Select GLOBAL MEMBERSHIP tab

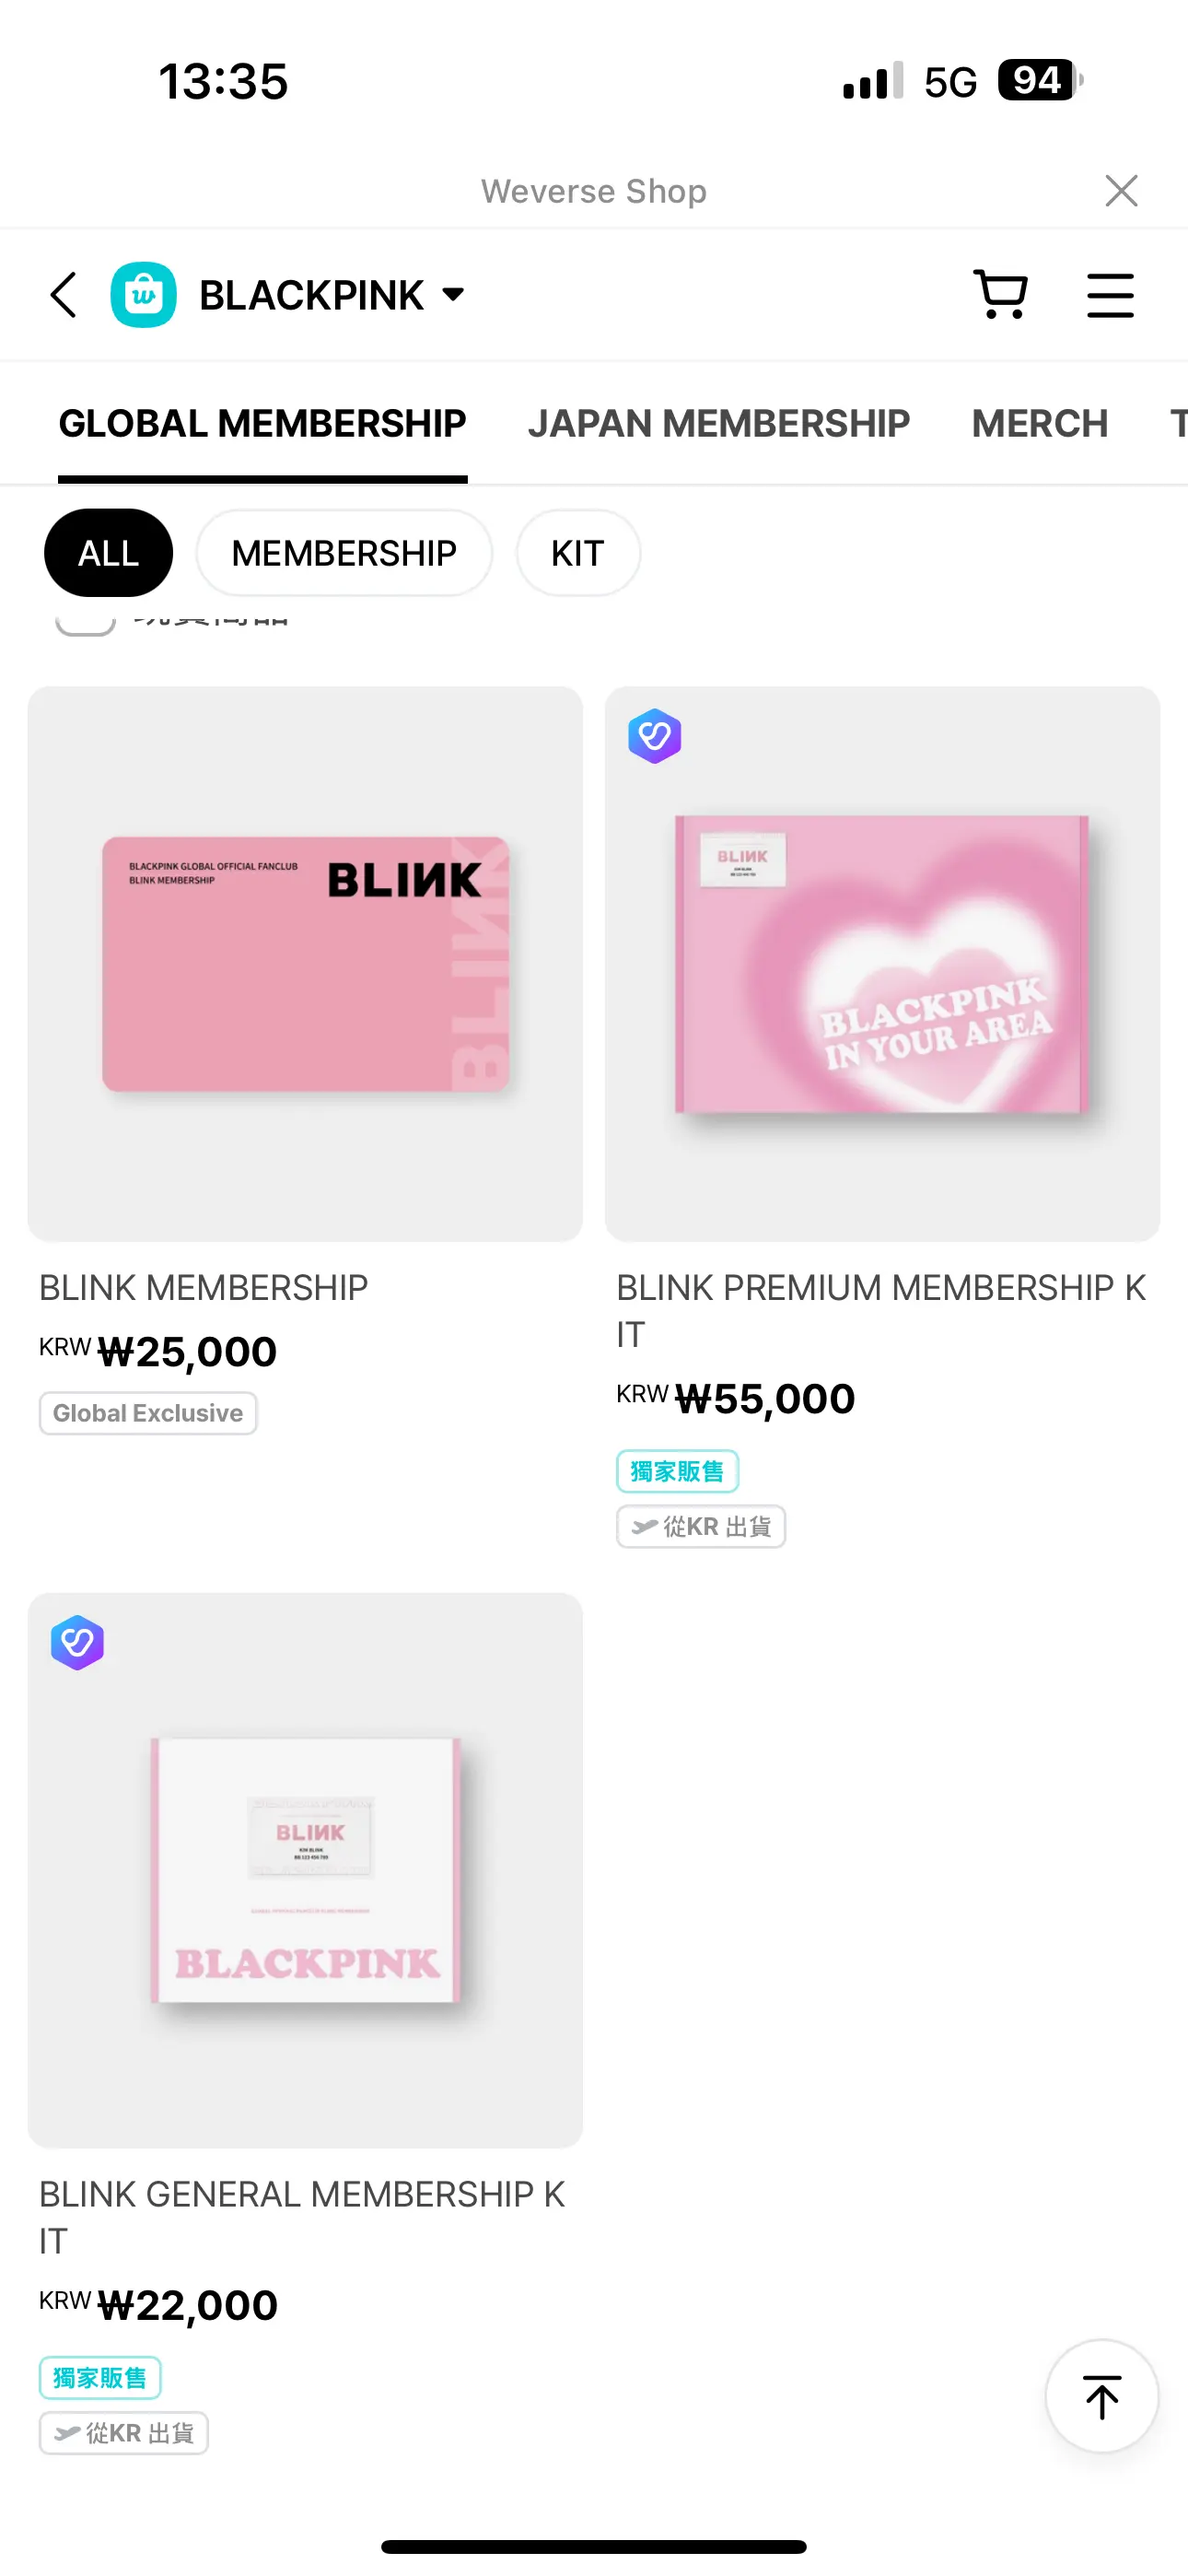262,423
